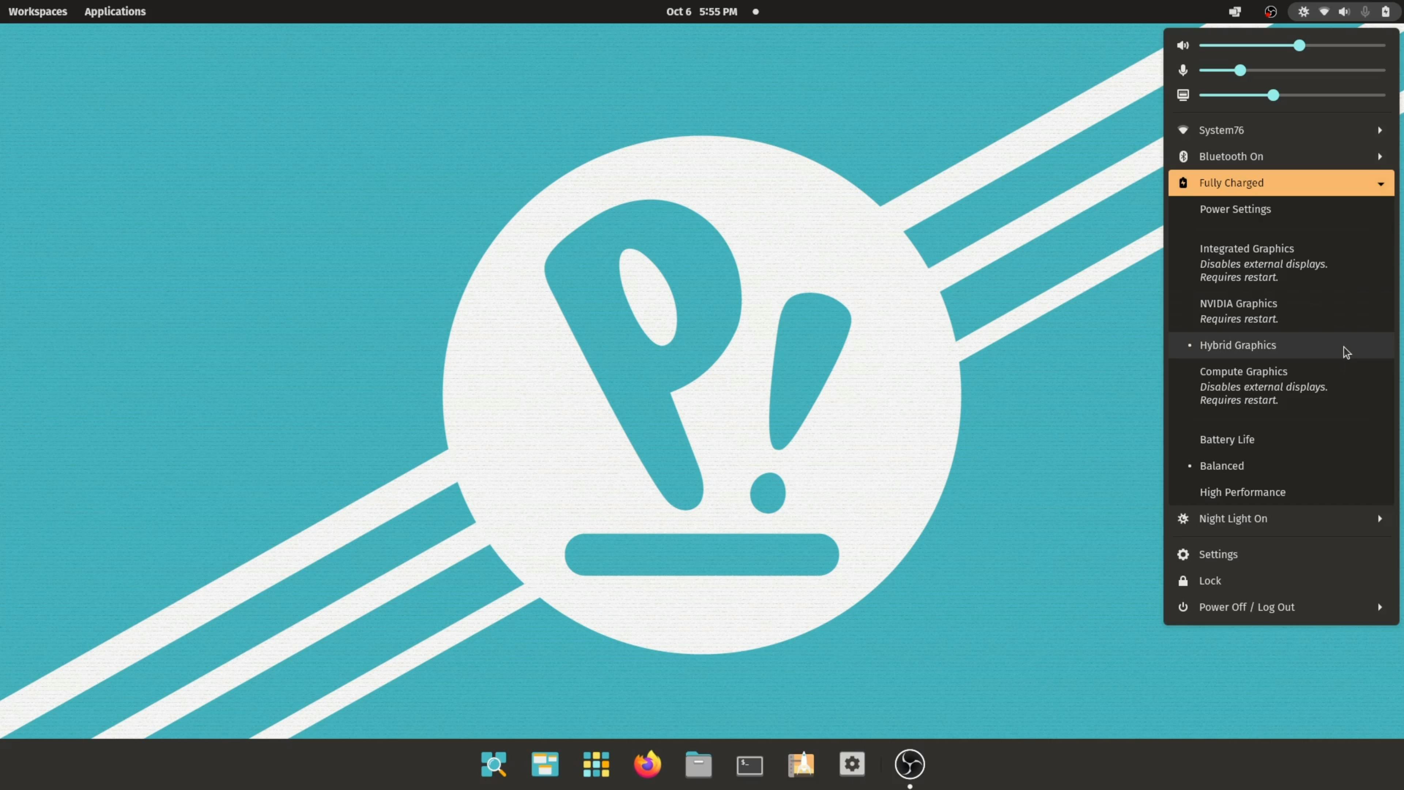Click the microphone indicator in top bar
This screenshot has height=790, width=1404.
(1365, 11)
